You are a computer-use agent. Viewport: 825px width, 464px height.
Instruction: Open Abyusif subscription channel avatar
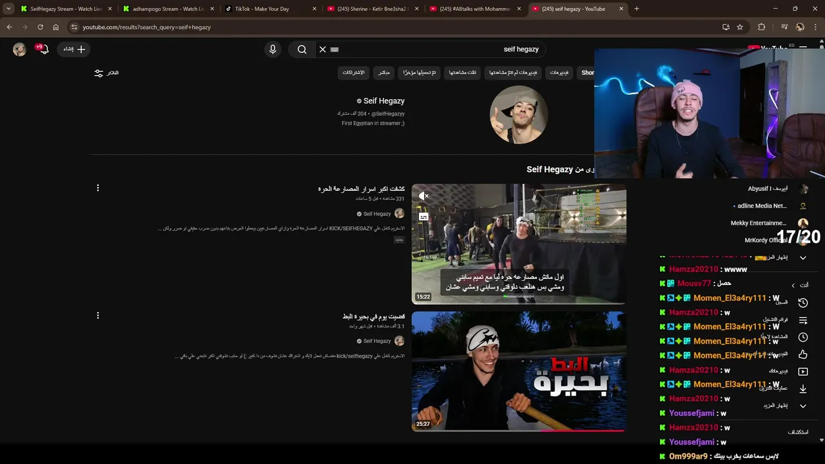803,189
